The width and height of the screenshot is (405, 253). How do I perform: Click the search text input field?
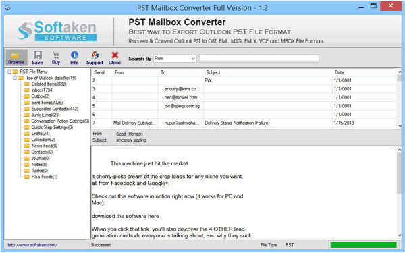click(x=259, y=59)
